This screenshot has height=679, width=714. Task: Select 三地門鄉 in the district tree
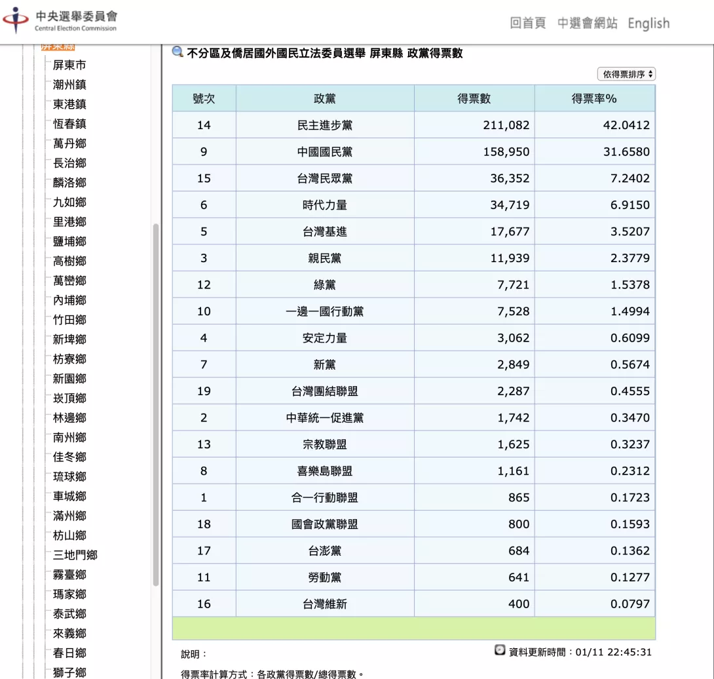point(75,555)
